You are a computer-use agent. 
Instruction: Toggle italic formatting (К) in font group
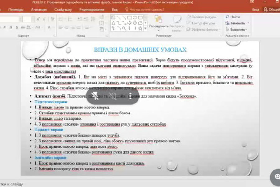click(5, 27)
